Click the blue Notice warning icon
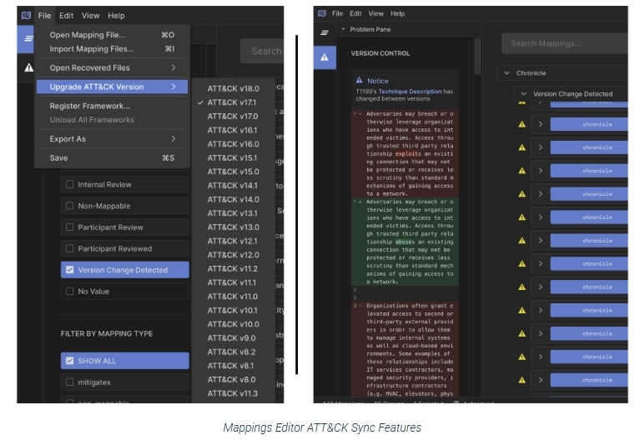Image resolution: width=640 pixels, height=440 pixels. point(359,81)
